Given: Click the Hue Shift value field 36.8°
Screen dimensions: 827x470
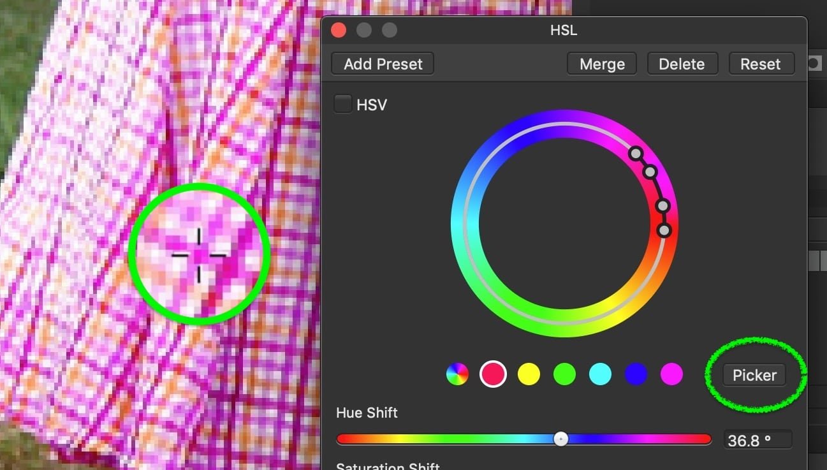Looking at the screenshot, I should [758, 439].
